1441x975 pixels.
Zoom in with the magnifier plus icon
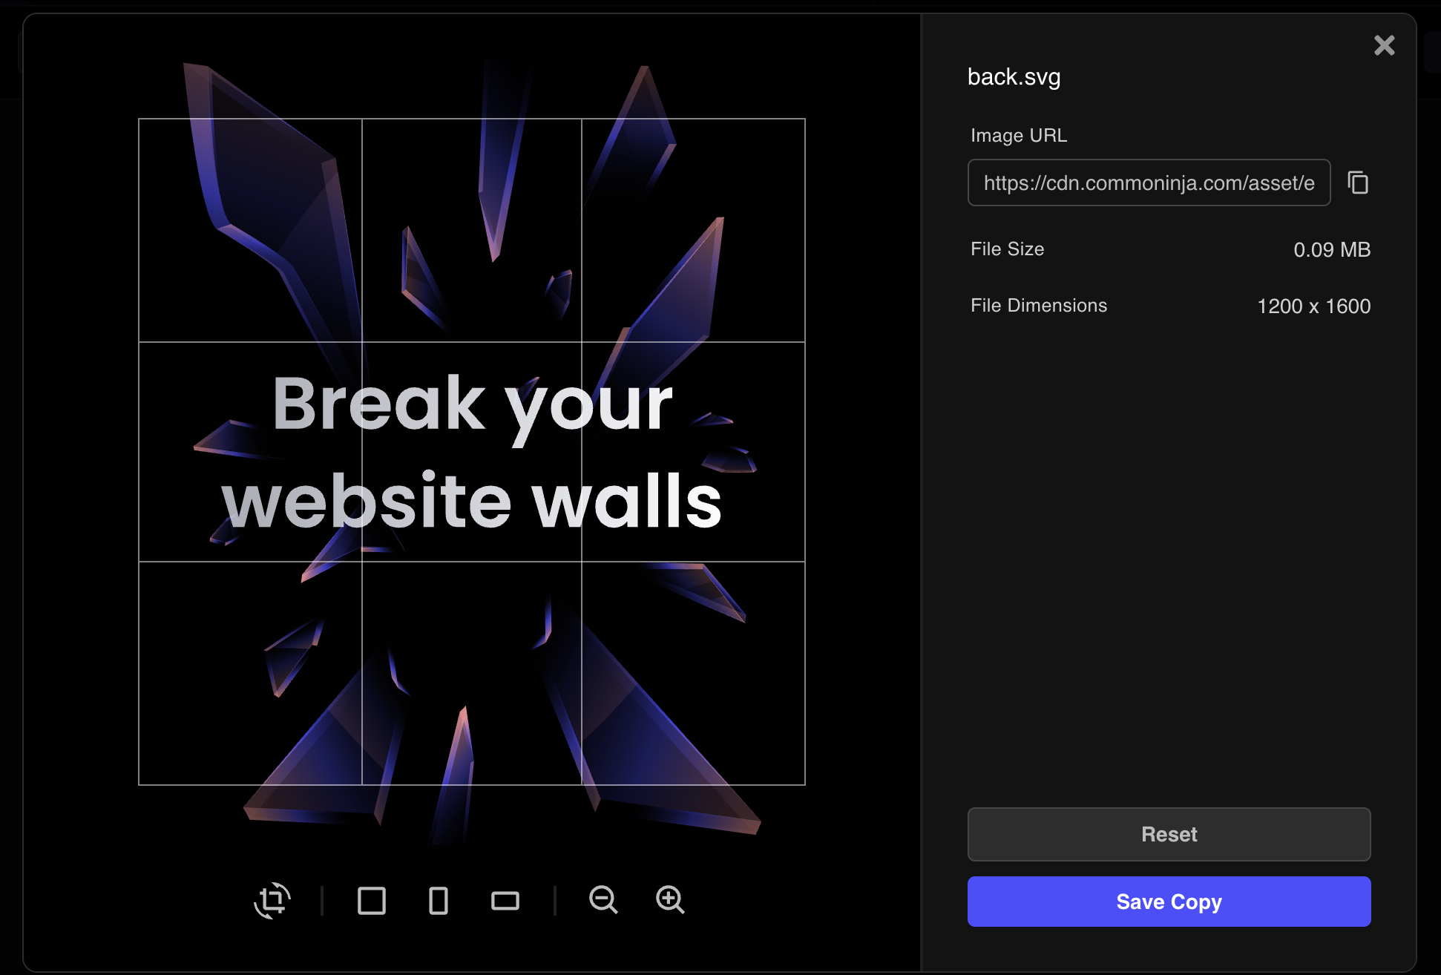[670, 900]
